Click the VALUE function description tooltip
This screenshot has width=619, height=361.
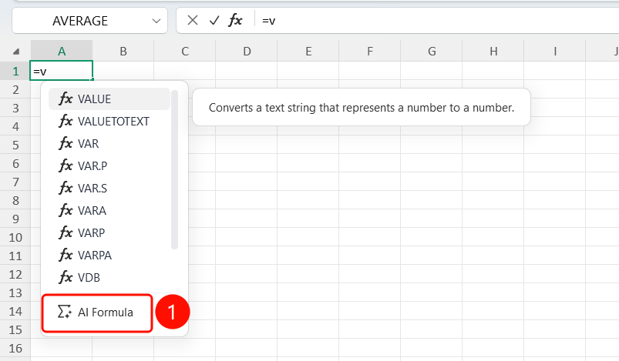[x=362, y=108]
